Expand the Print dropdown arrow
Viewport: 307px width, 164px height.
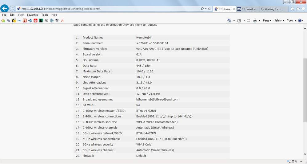(260, 20)
